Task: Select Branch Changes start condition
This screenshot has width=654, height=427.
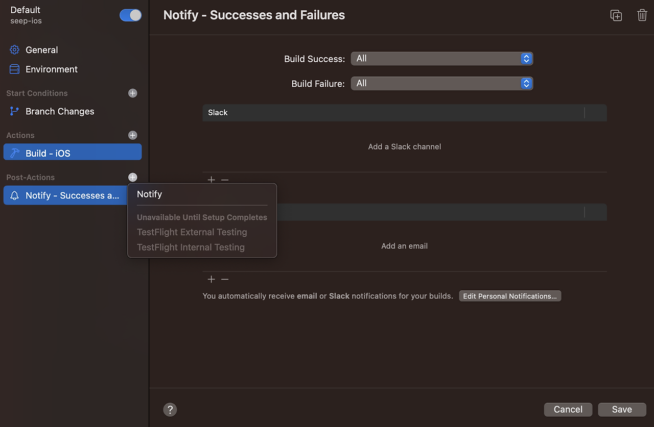Action: pos(59,111)
